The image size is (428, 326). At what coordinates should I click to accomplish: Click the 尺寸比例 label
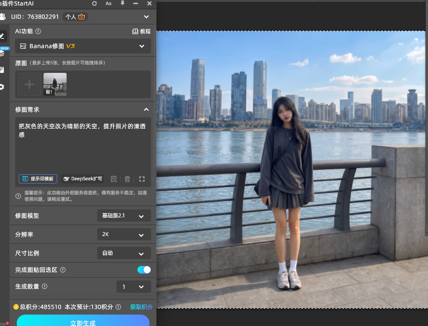click(27, 253)
